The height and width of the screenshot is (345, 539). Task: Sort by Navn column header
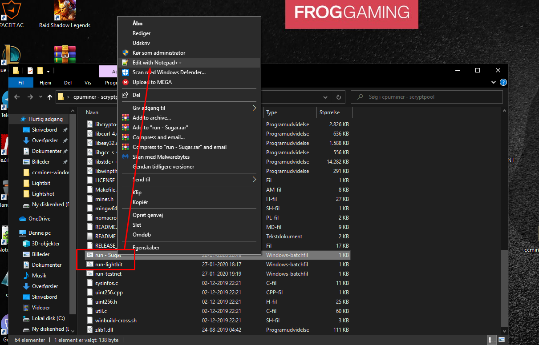(92, 112)
